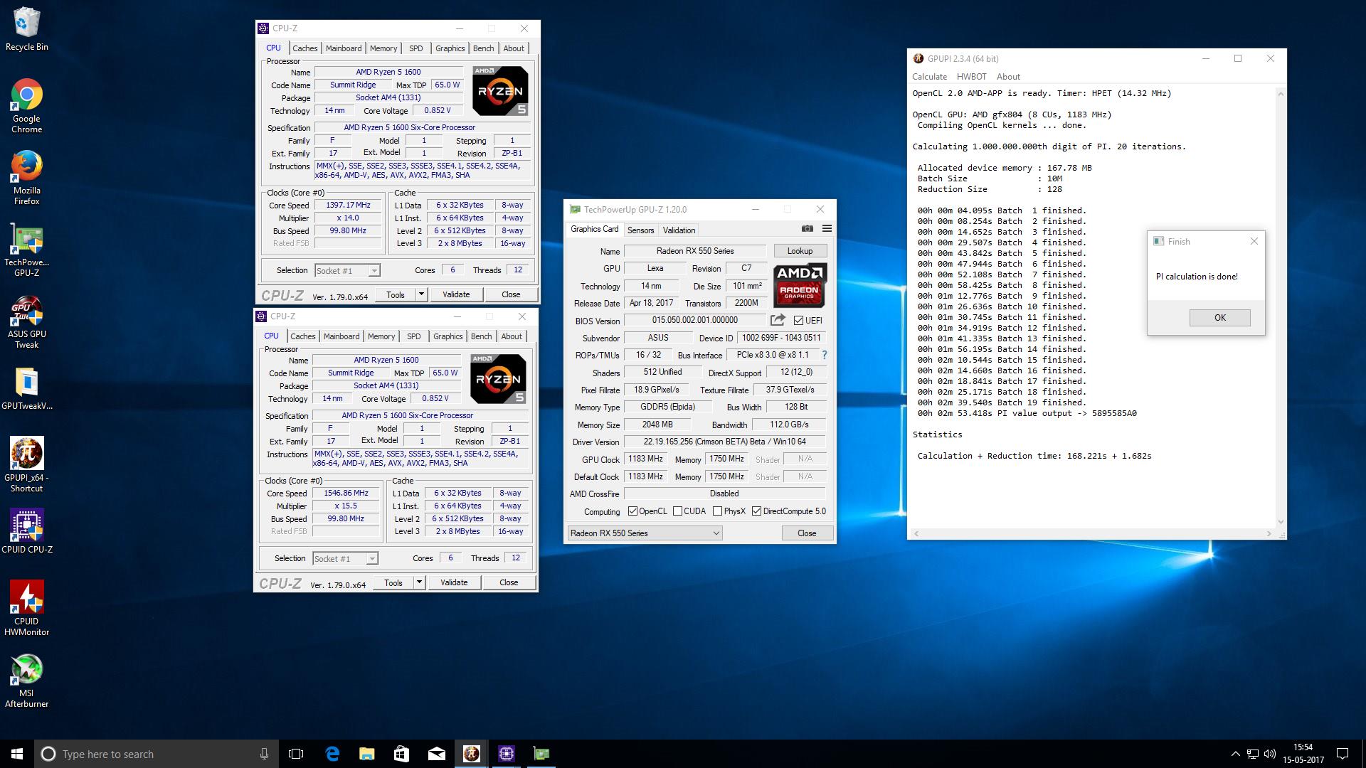Open the Mozilla Firefox desktop shortcut
The width and height of the screenshot is (1366, 768).
tap(26, 178)
